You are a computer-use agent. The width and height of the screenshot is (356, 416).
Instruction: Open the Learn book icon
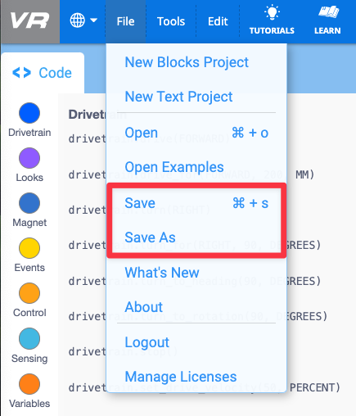coord(328,12)
